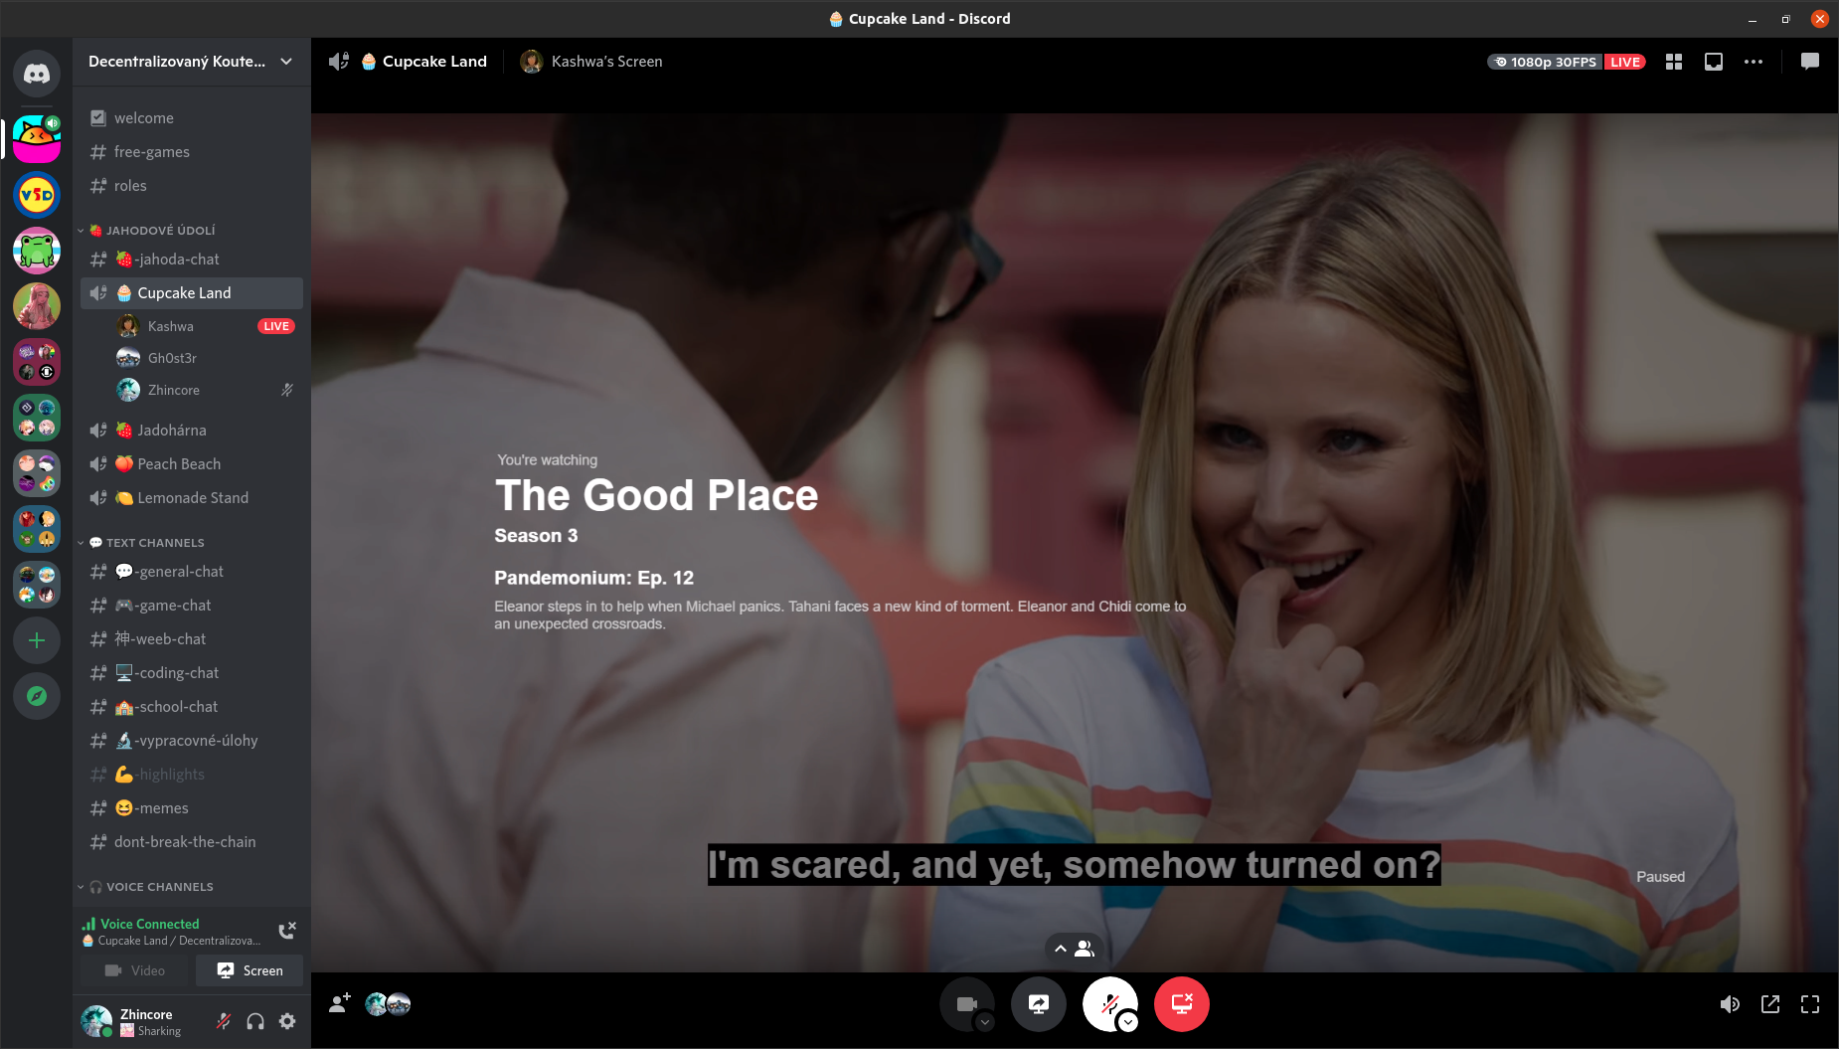This screenshot has width=1839, height=1049.
Task: Open Discord home direct messages
Action: tap(37, 74)
